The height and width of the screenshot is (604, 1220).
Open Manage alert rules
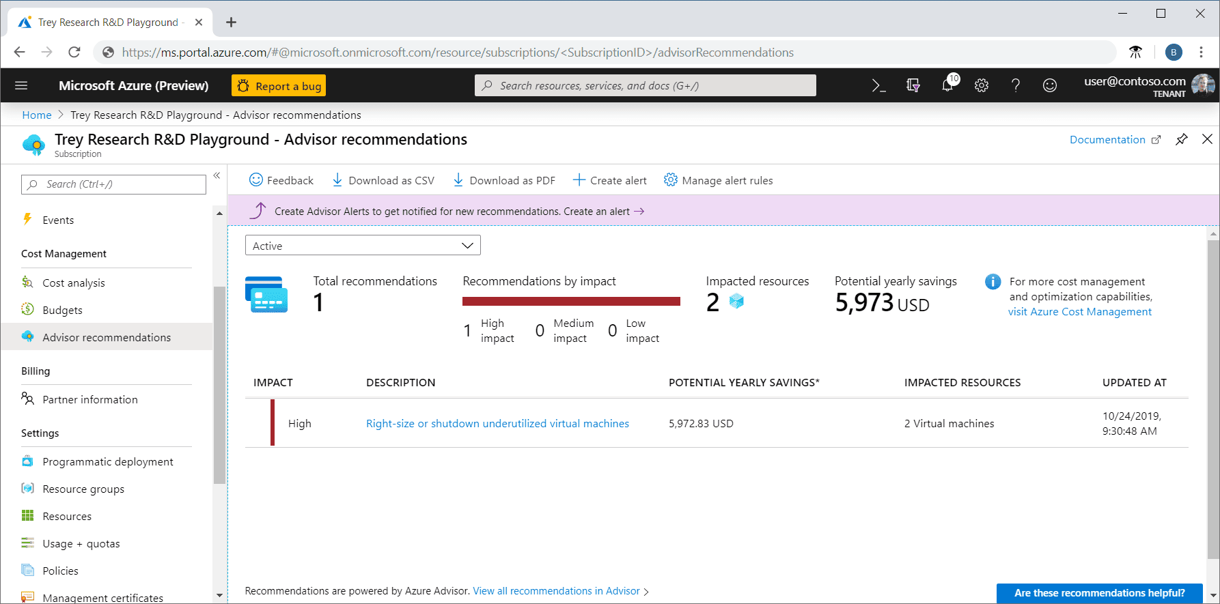point(719,180)
